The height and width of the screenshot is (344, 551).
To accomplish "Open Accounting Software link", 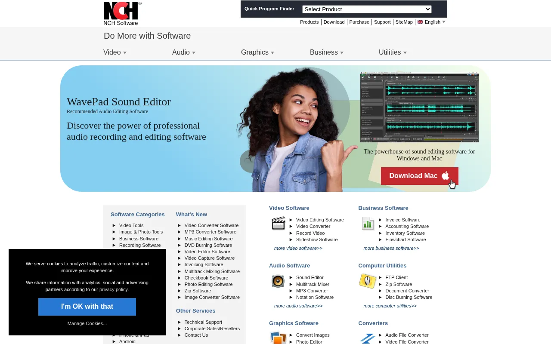I will (407, 226).
